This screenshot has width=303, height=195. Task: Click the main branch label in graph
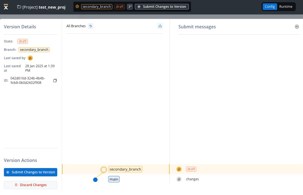114,179
